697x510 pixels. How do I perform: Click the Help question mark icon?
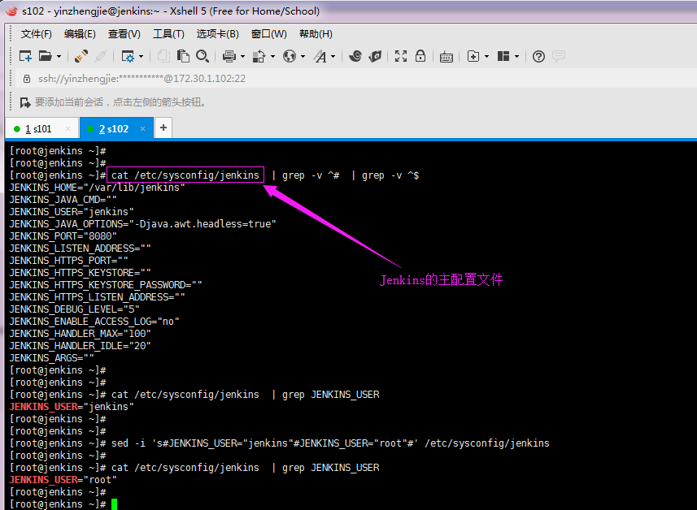coord(538,56)
